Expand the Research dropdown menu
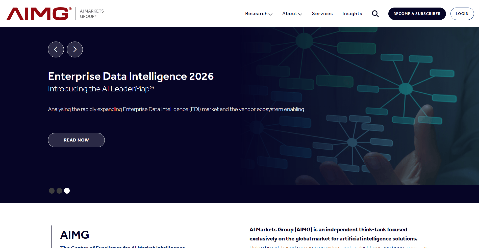Image resolution: width=479 pixels, height=248 pixels. pos(259,14)
